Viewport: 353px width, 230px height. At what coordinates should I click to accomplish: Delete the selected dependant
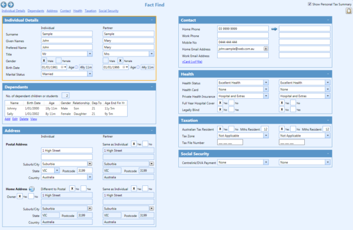[24, 119]
